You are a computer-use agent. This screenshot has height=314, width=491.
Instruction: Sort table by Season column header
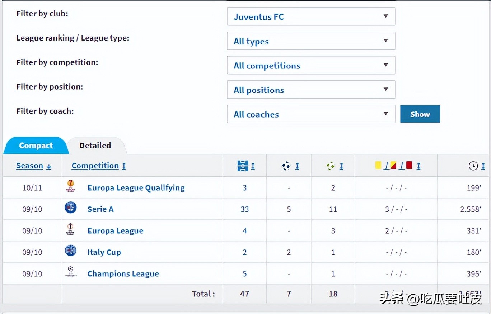tap(30, 166)
